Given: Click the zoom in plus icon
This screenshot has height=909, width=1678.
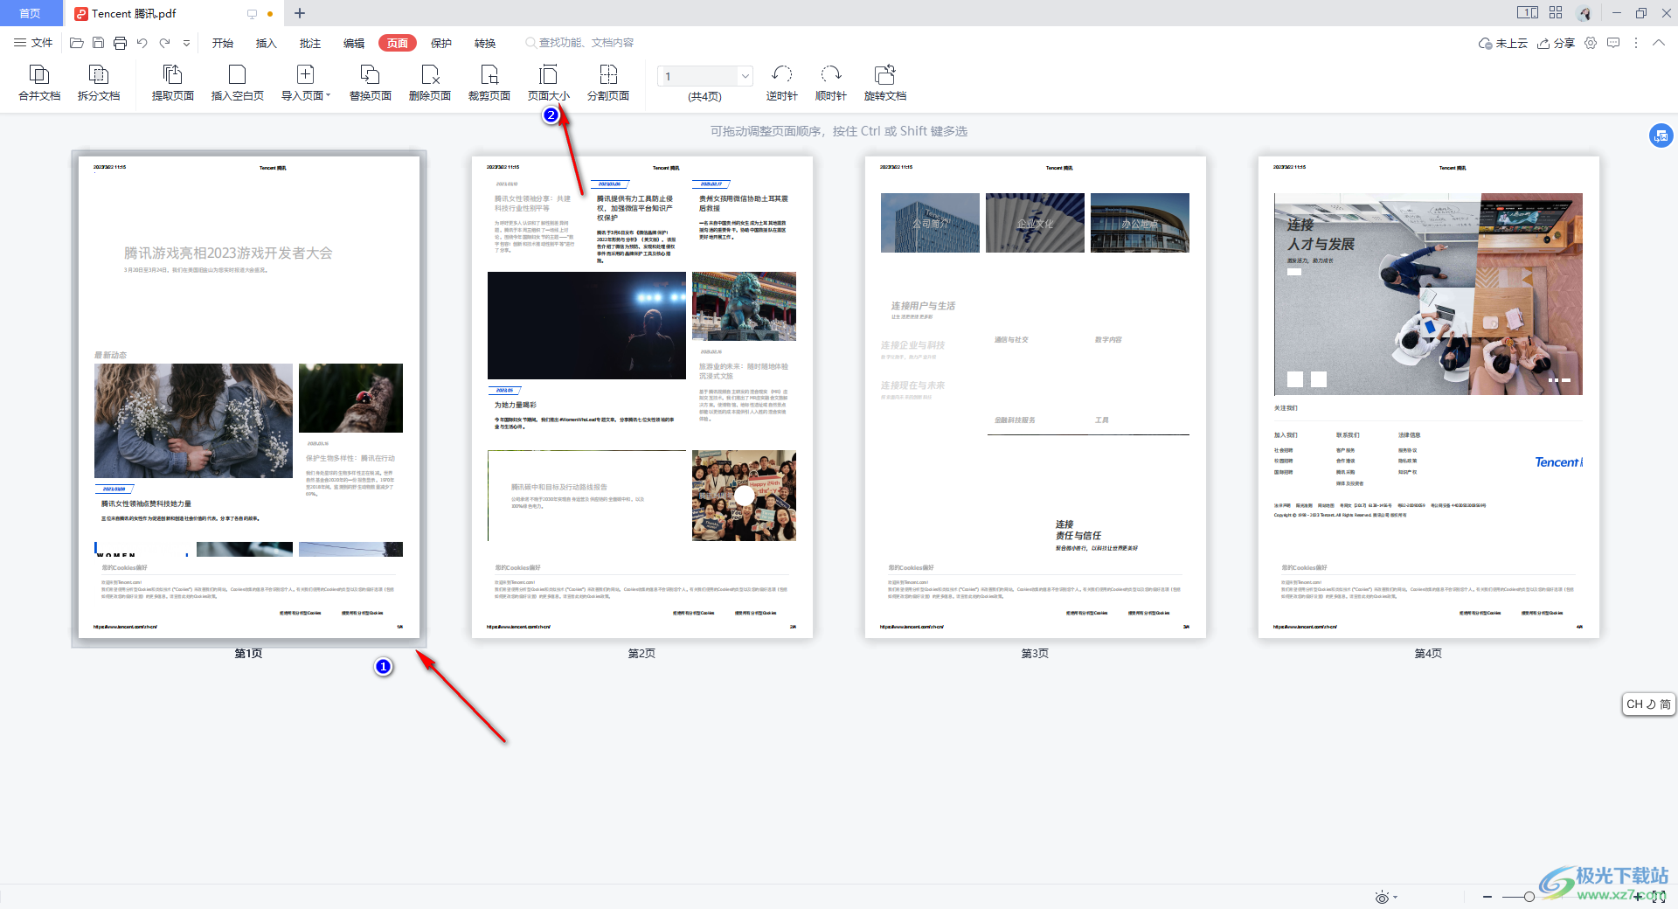Looking at the screenshot, I should (x=1638, y=897).
